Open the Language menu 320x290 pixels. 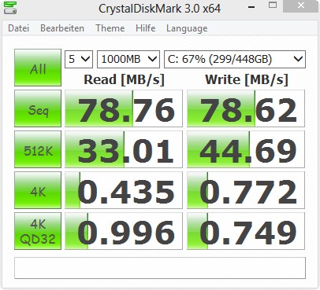187,28
